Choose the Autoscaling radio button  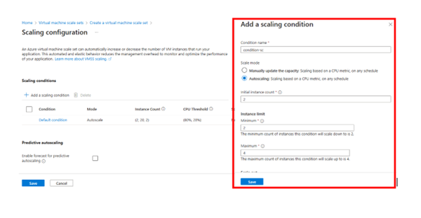[x=244, y=79]
